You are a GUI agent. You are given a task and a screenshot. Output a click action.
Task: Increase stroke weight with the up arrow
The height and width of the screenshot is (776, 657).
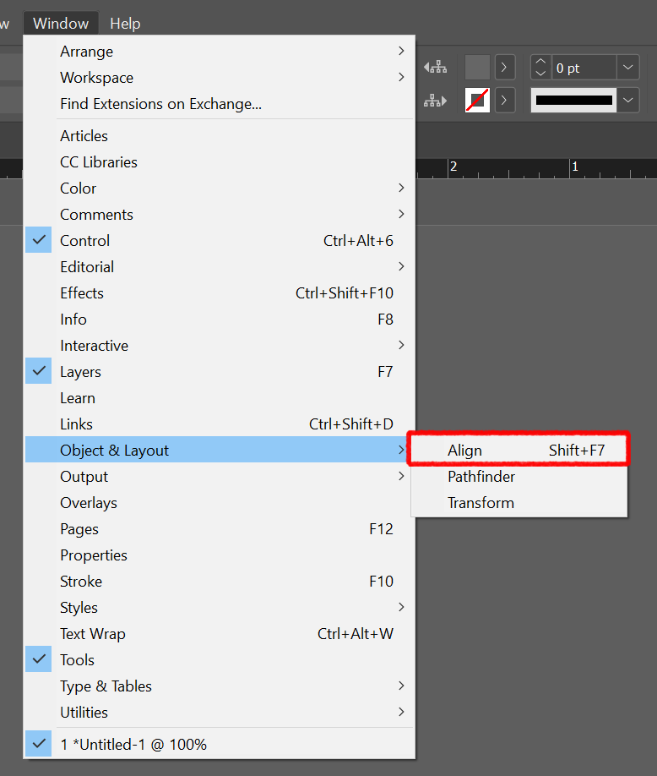pos(540,62)
